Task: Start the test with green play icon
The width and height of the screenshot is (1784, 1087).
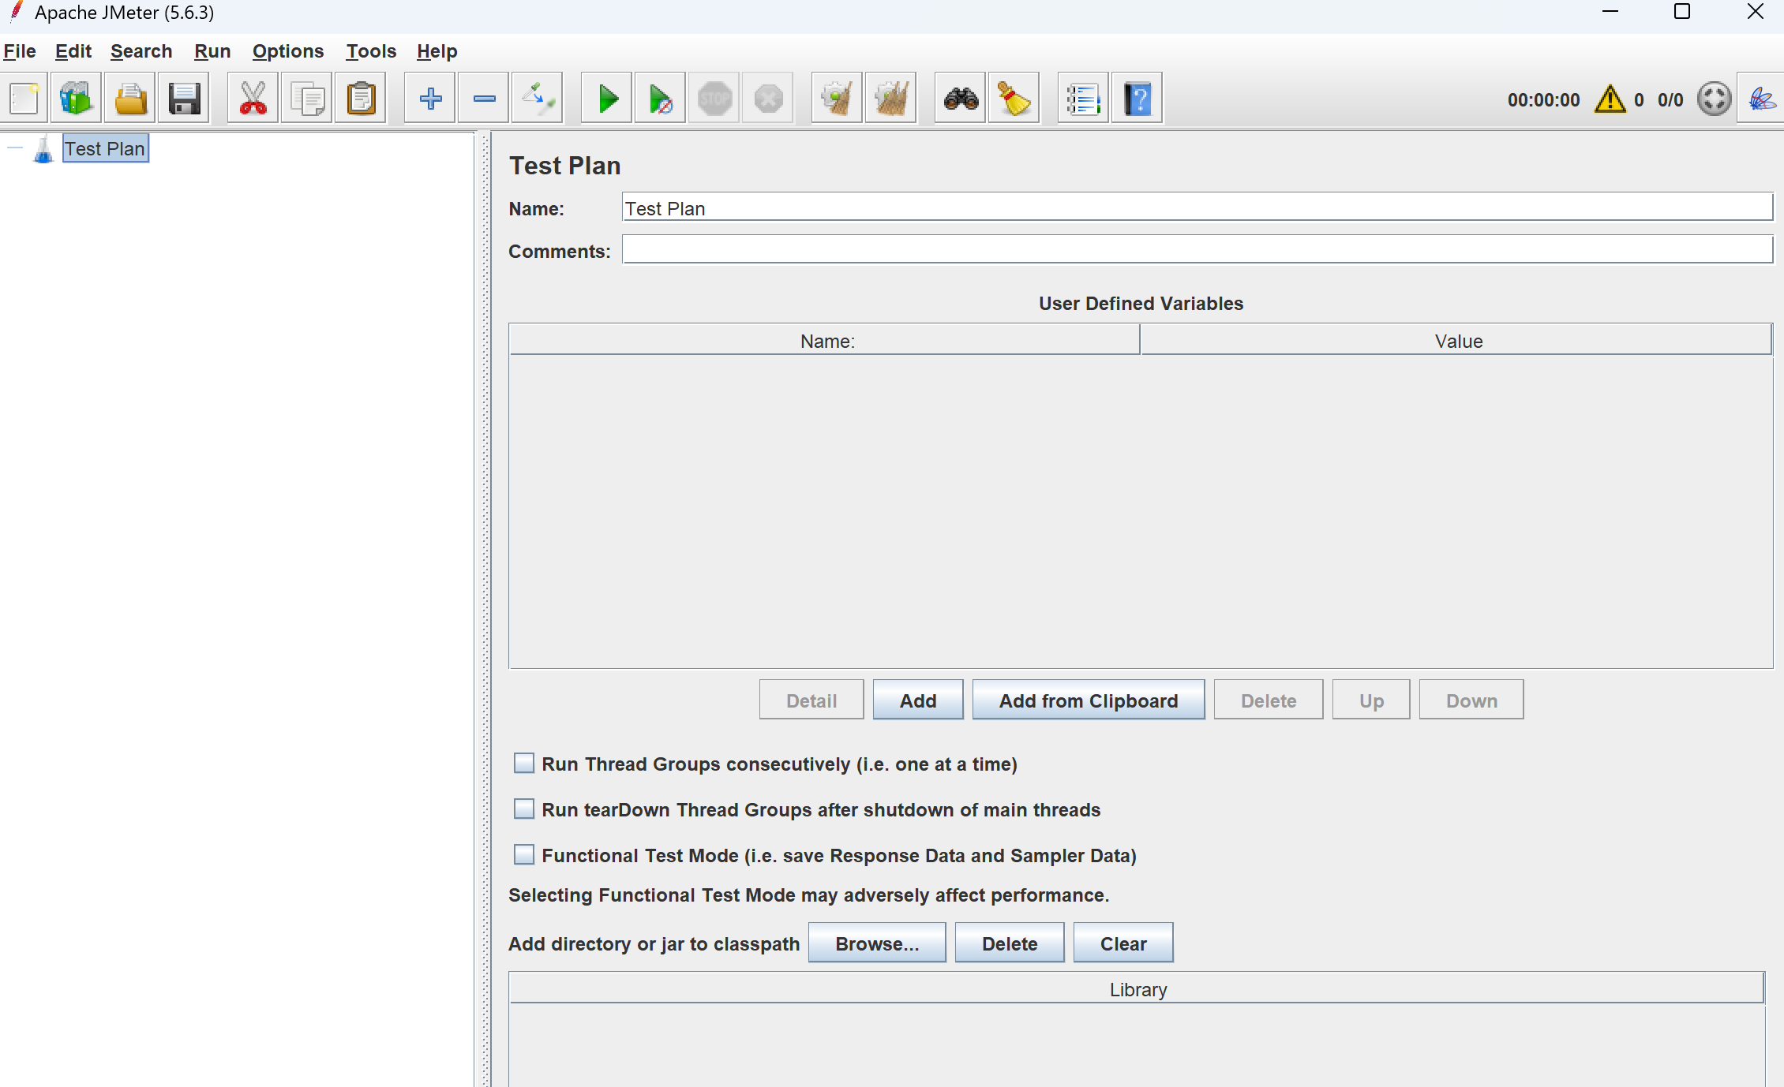Action: (607, 99)
